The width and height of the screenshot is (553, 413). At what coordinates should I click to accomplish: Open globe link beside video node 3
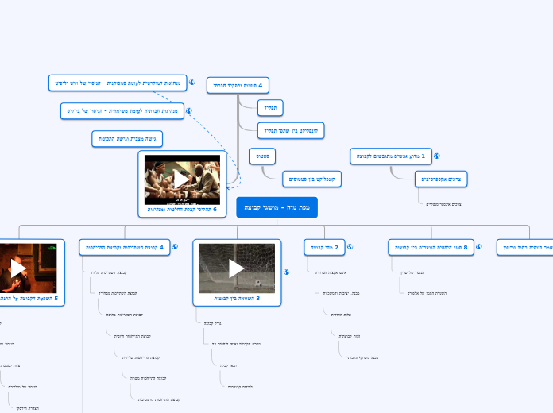click(x=286, y=272)
